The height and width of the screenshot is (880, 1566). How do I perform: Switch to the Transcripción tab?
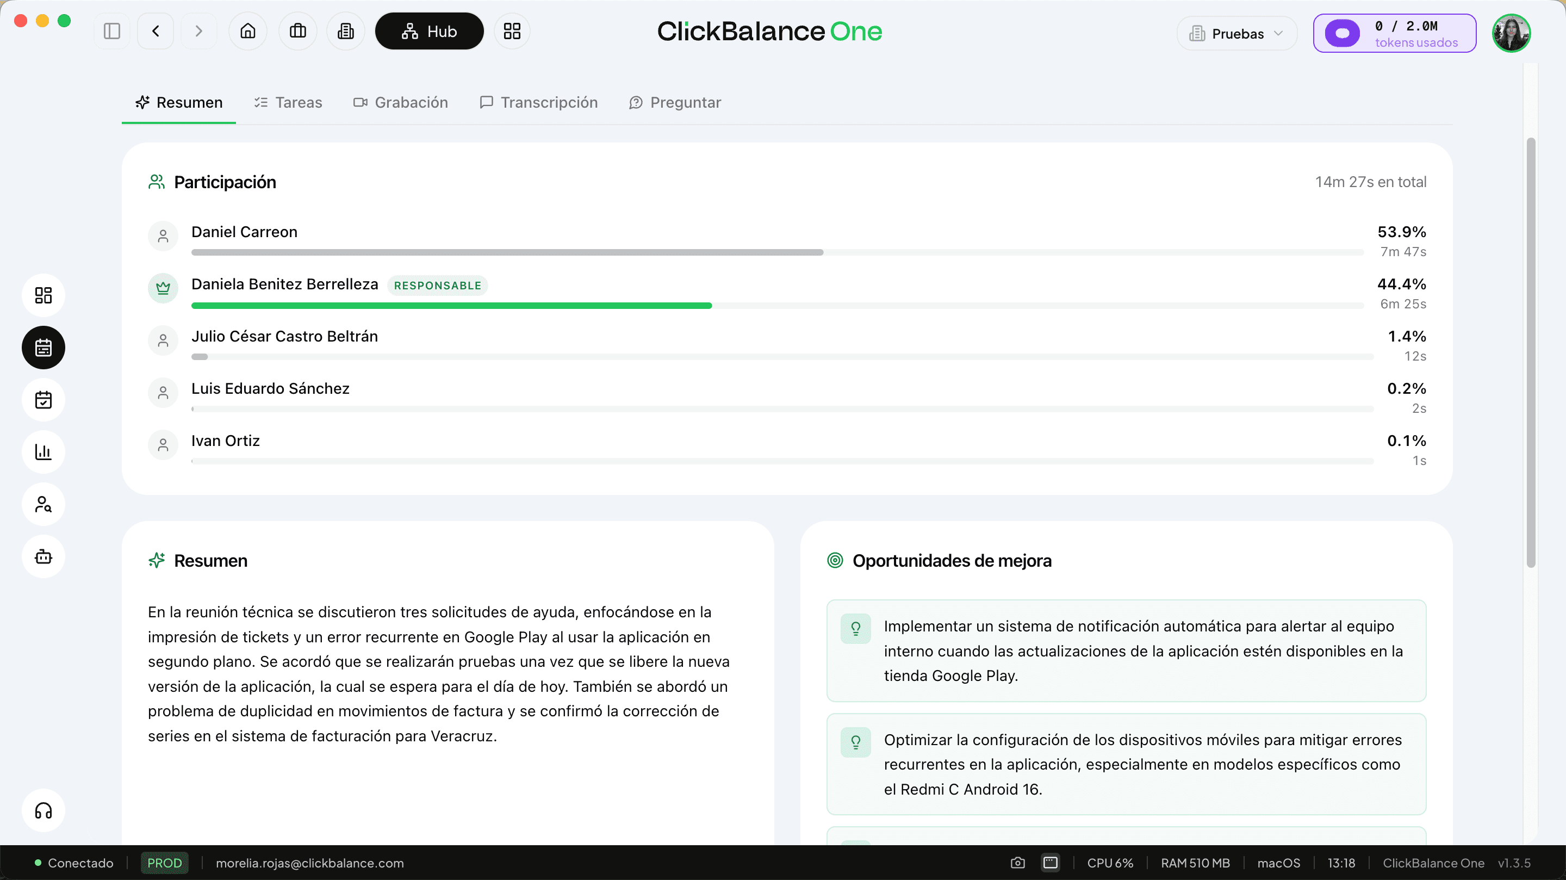click(x=539, y=102)
